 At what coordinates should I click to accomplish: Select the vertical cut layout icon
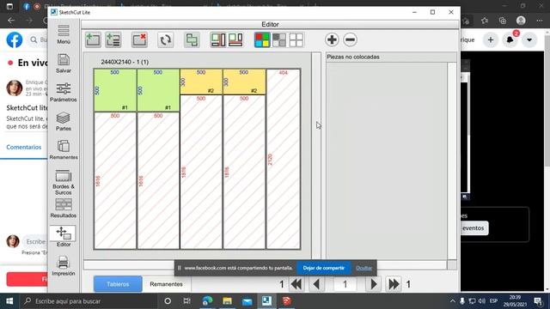[x=217, y=39]
